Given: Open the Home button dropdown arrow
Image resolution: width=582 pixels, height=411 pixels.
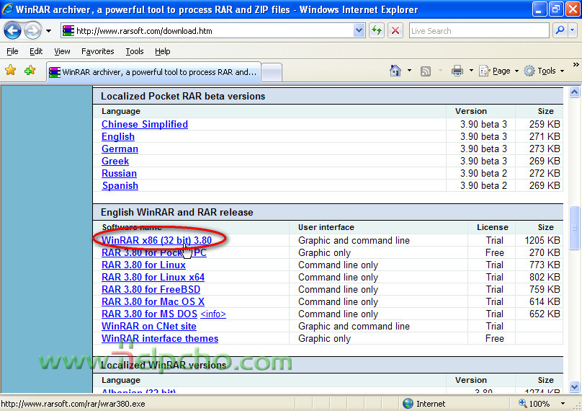Looking at the screenshot, I should [x=409, y=70].
